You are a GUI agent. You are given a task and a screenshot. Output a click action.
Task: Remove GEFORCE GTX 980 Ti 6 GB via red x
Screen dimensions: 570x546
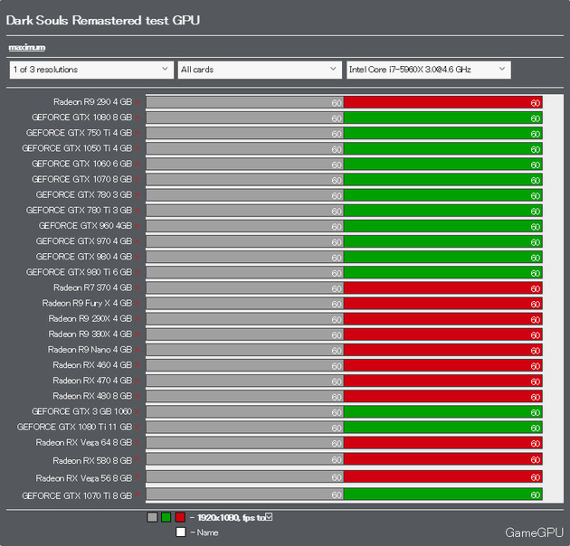138,273
